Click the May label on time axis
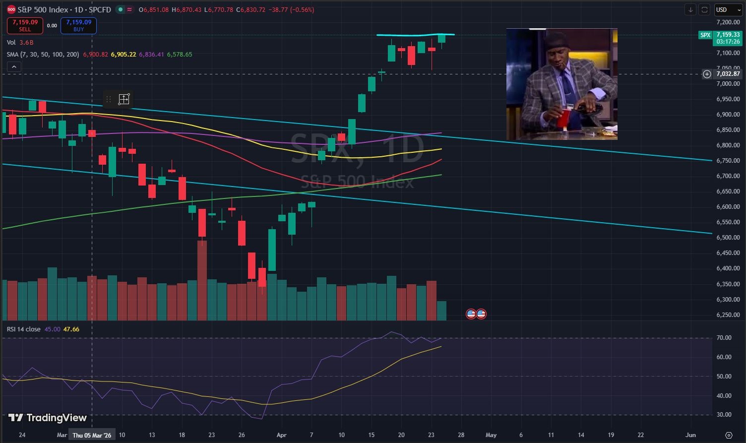 [x=491, y=435]
